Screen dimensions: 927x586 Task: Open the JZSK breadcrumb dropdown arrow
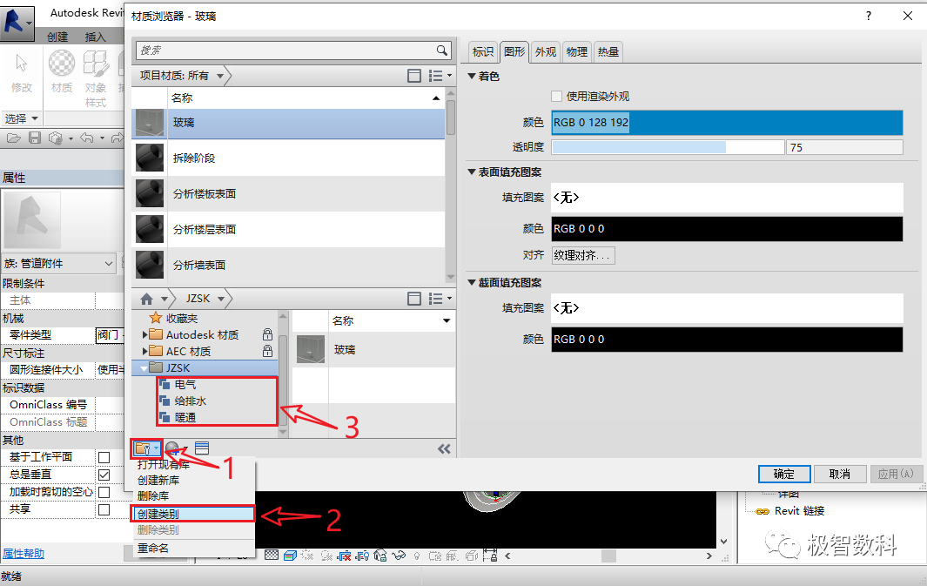tap(220, 299)
